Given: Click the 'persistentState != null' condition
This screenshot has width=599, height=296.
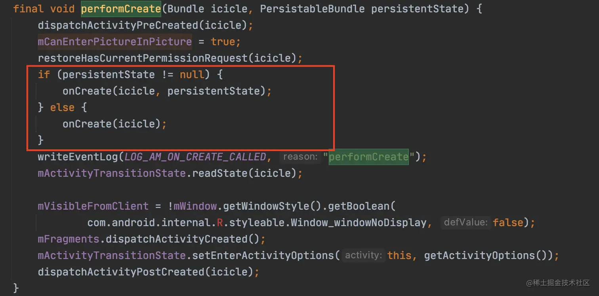Looking at the screenshot, I should 134,74.
